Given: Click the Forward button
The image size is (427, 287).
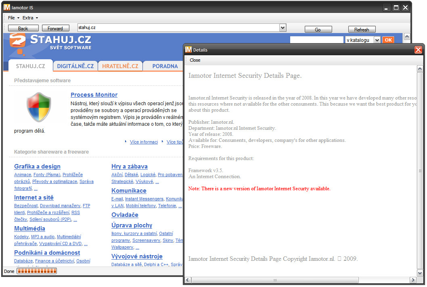Looking at the screenshot, I should coord(55,28).
